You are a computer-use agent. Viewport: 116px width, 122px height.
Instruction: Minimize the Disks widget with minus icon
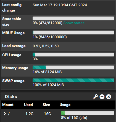point(102,97)
